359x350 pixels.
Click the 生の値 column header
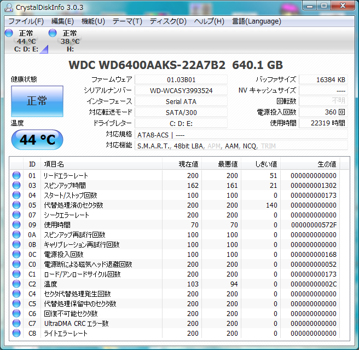(x=310, y=164)
